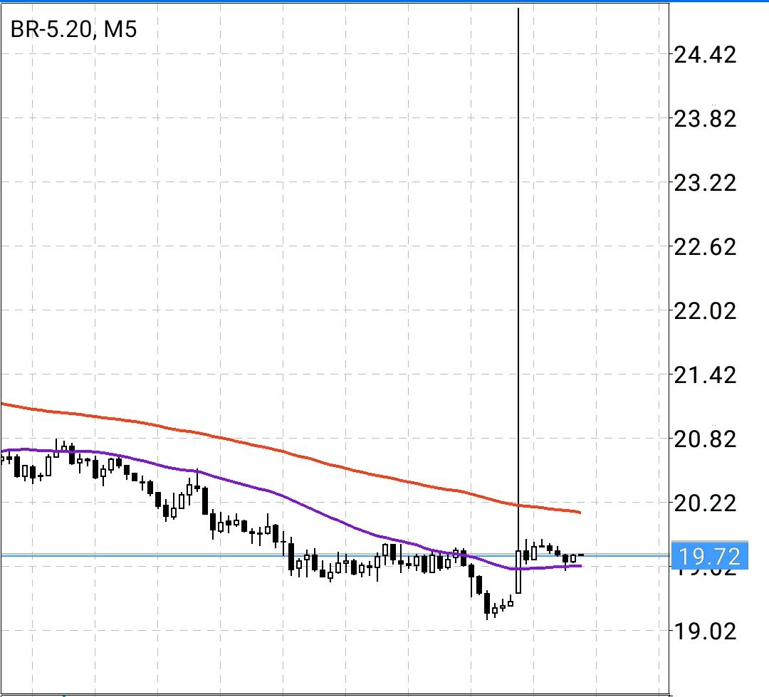Click the 23.22 price axis label
This screenshot has height=697, width=769.
(705, 183)
